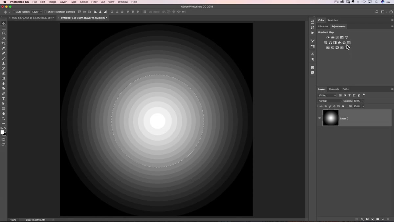This screenshot has width=394, height=222.
Task: Open the Normal blend mode dropdown
Action: tap(330, 101)
